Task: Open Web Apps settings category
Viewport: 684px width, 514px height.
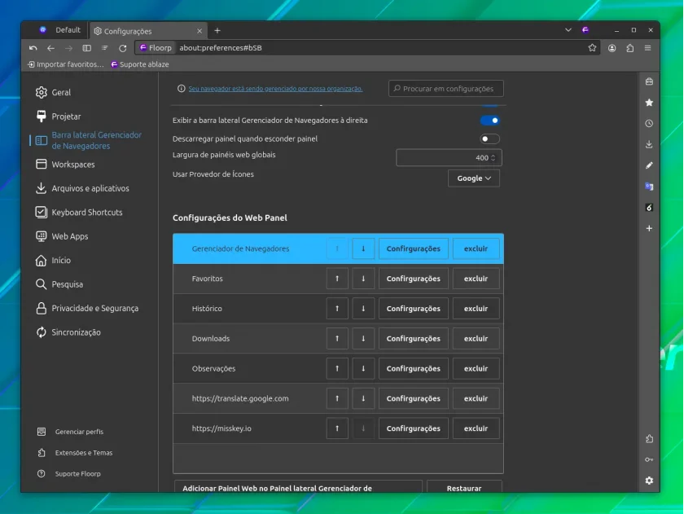Action: coord(62,236)
